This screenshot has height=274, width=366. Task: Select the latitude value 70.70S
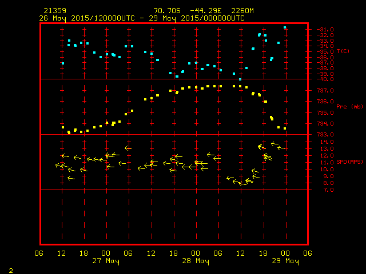pyautogui.click(x=167, y=11)
